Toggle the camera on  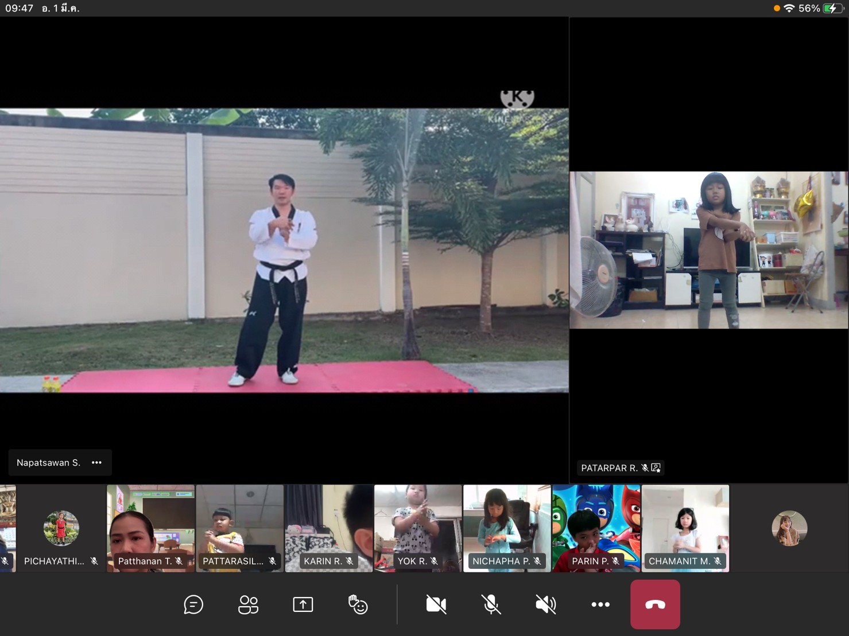(436, 604)
